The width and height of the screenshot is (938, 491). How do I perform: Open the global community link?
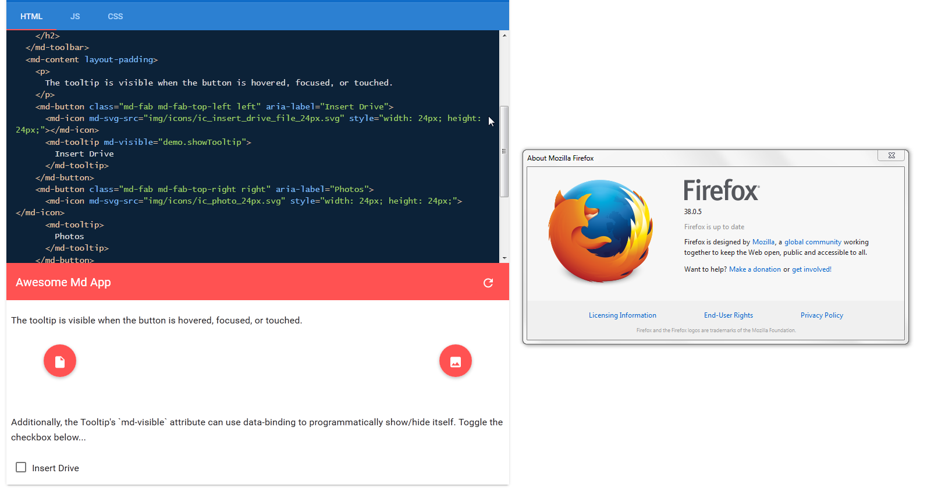[x=813, y=242]
